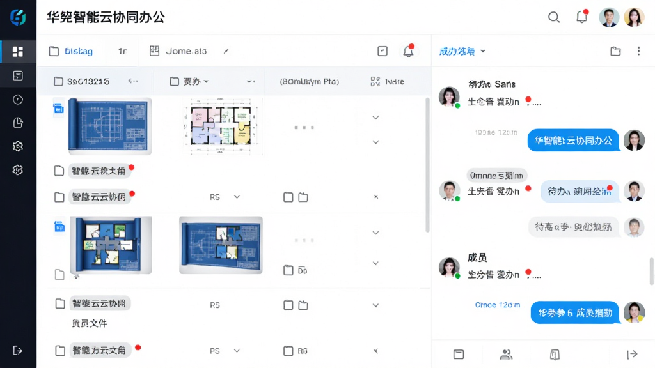Toggle the square box beside Rб
This screenshot has width=655, height=368.
(x=288, y=351)
